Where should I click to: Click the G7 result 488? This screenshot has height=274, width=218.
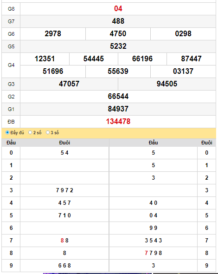coord(118,21)
